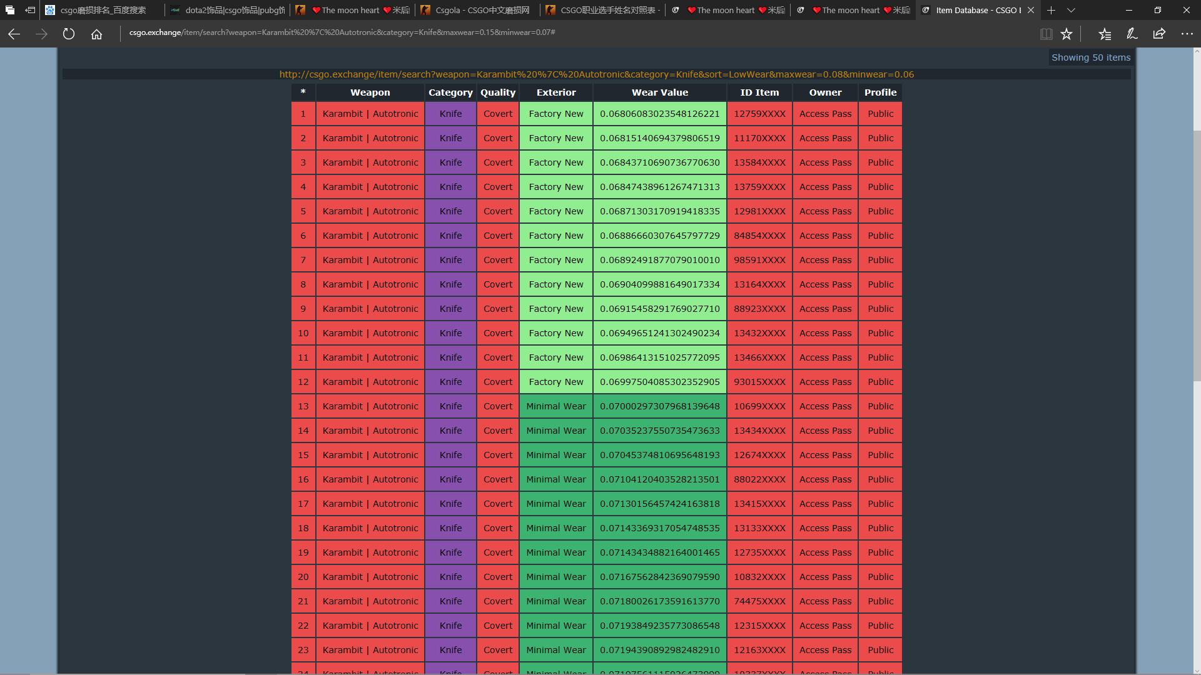Open Reading view book icon
Viewport: 1201px width, 675px height.
1046,34
